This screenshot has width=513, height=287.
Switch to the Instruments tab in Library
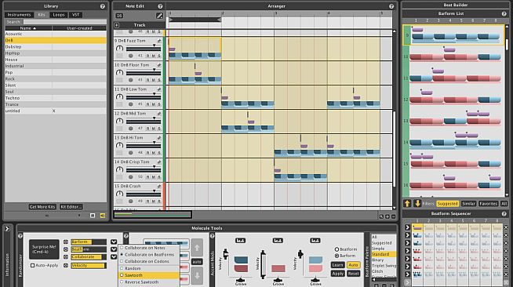19,15
